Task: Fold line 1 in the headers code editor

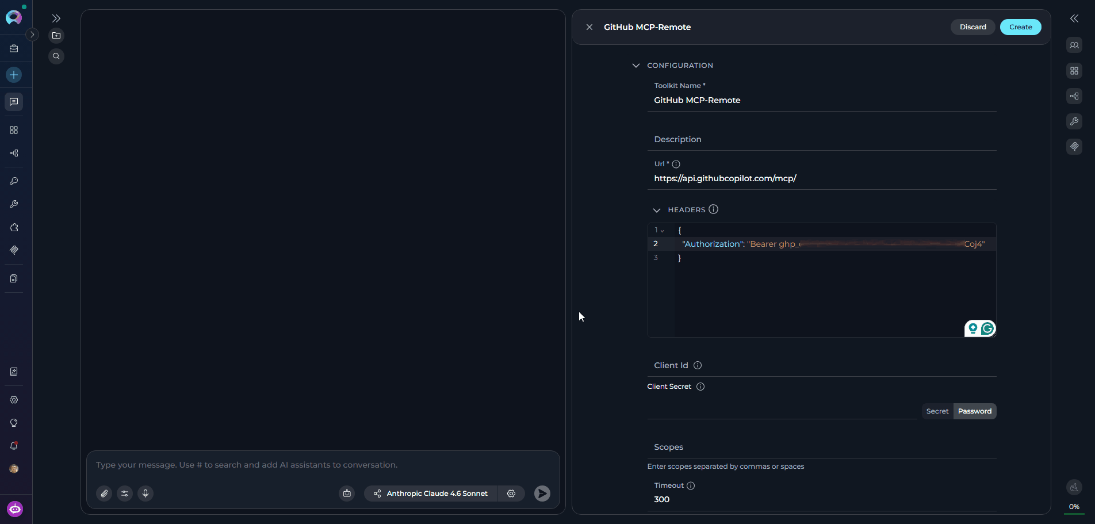Action: pyautogui.click(x=663, y=231)
